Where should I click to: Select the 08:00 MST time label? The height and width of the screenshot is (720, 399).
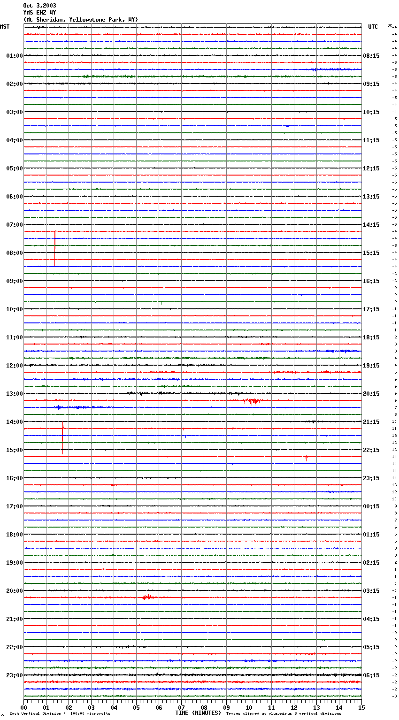coord(15,253)
